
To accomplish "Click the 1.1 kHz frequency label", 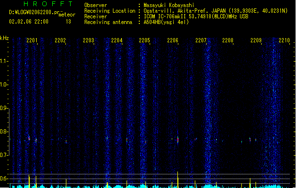I will [4, 61].
